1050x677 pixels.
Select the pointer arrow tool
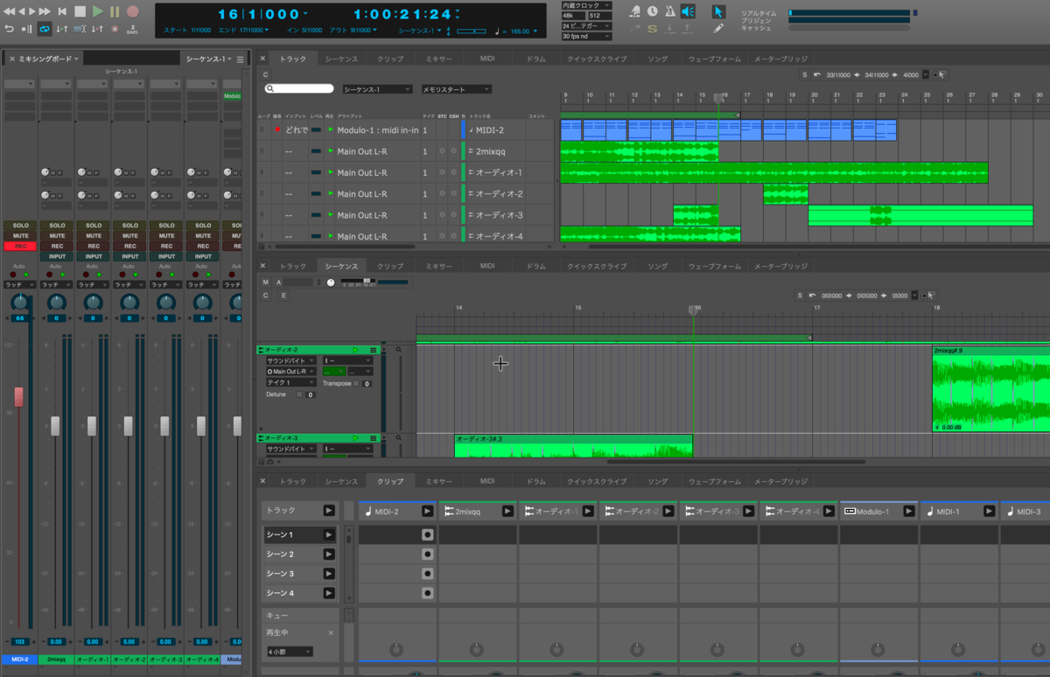click(718, 11)
